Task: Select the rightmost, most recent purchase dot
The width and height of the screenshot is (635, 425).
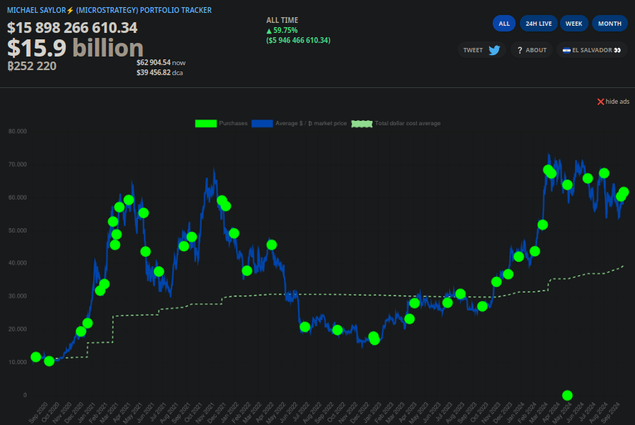Action: [x=624, y=192]
